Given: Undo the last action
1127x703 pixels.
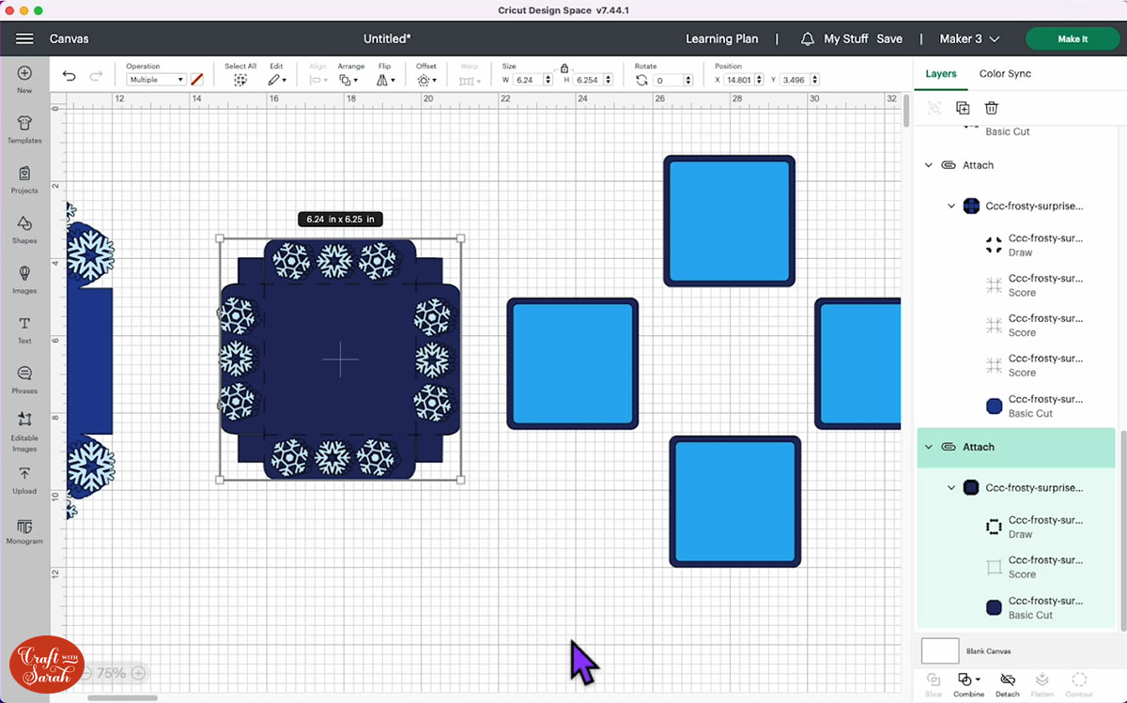Looking at the screenshot, I should click(x=69, y=76).
